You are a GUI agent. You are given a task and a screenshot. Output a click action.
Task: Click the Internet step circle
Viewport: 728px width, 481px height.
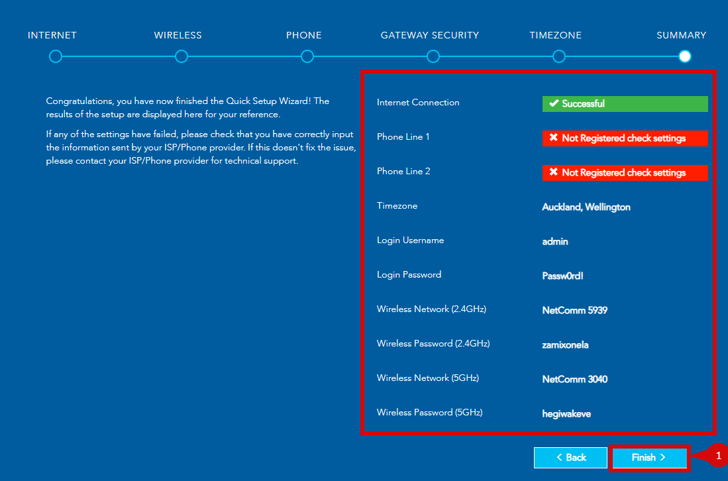(56, 57)
